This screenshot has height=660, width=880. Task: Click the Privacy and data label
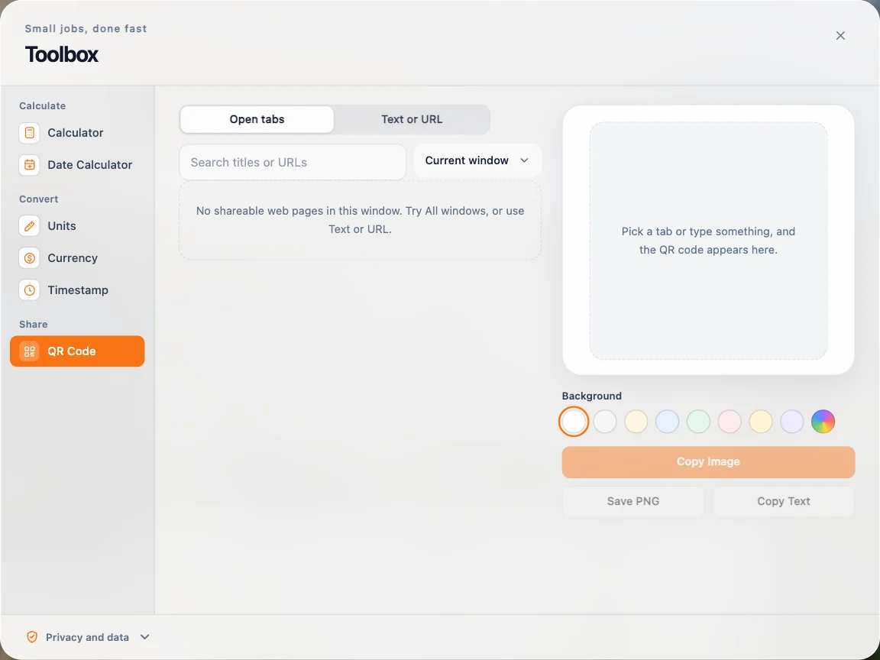pos(88,637)
